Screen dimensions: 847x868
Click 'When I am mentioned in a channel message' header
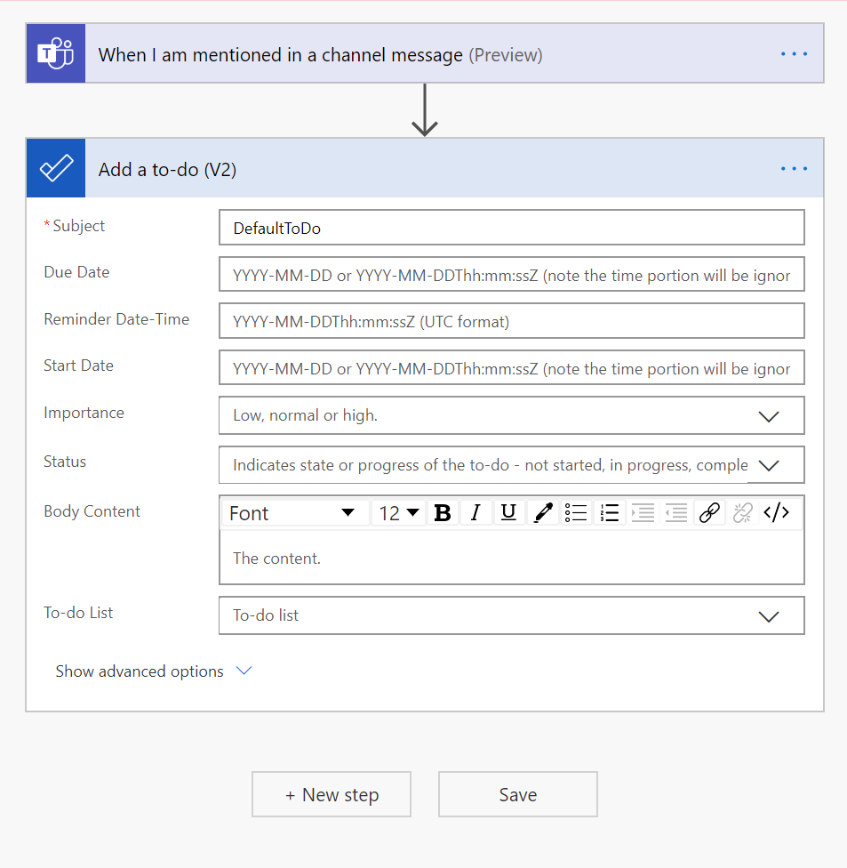(425, 53)
